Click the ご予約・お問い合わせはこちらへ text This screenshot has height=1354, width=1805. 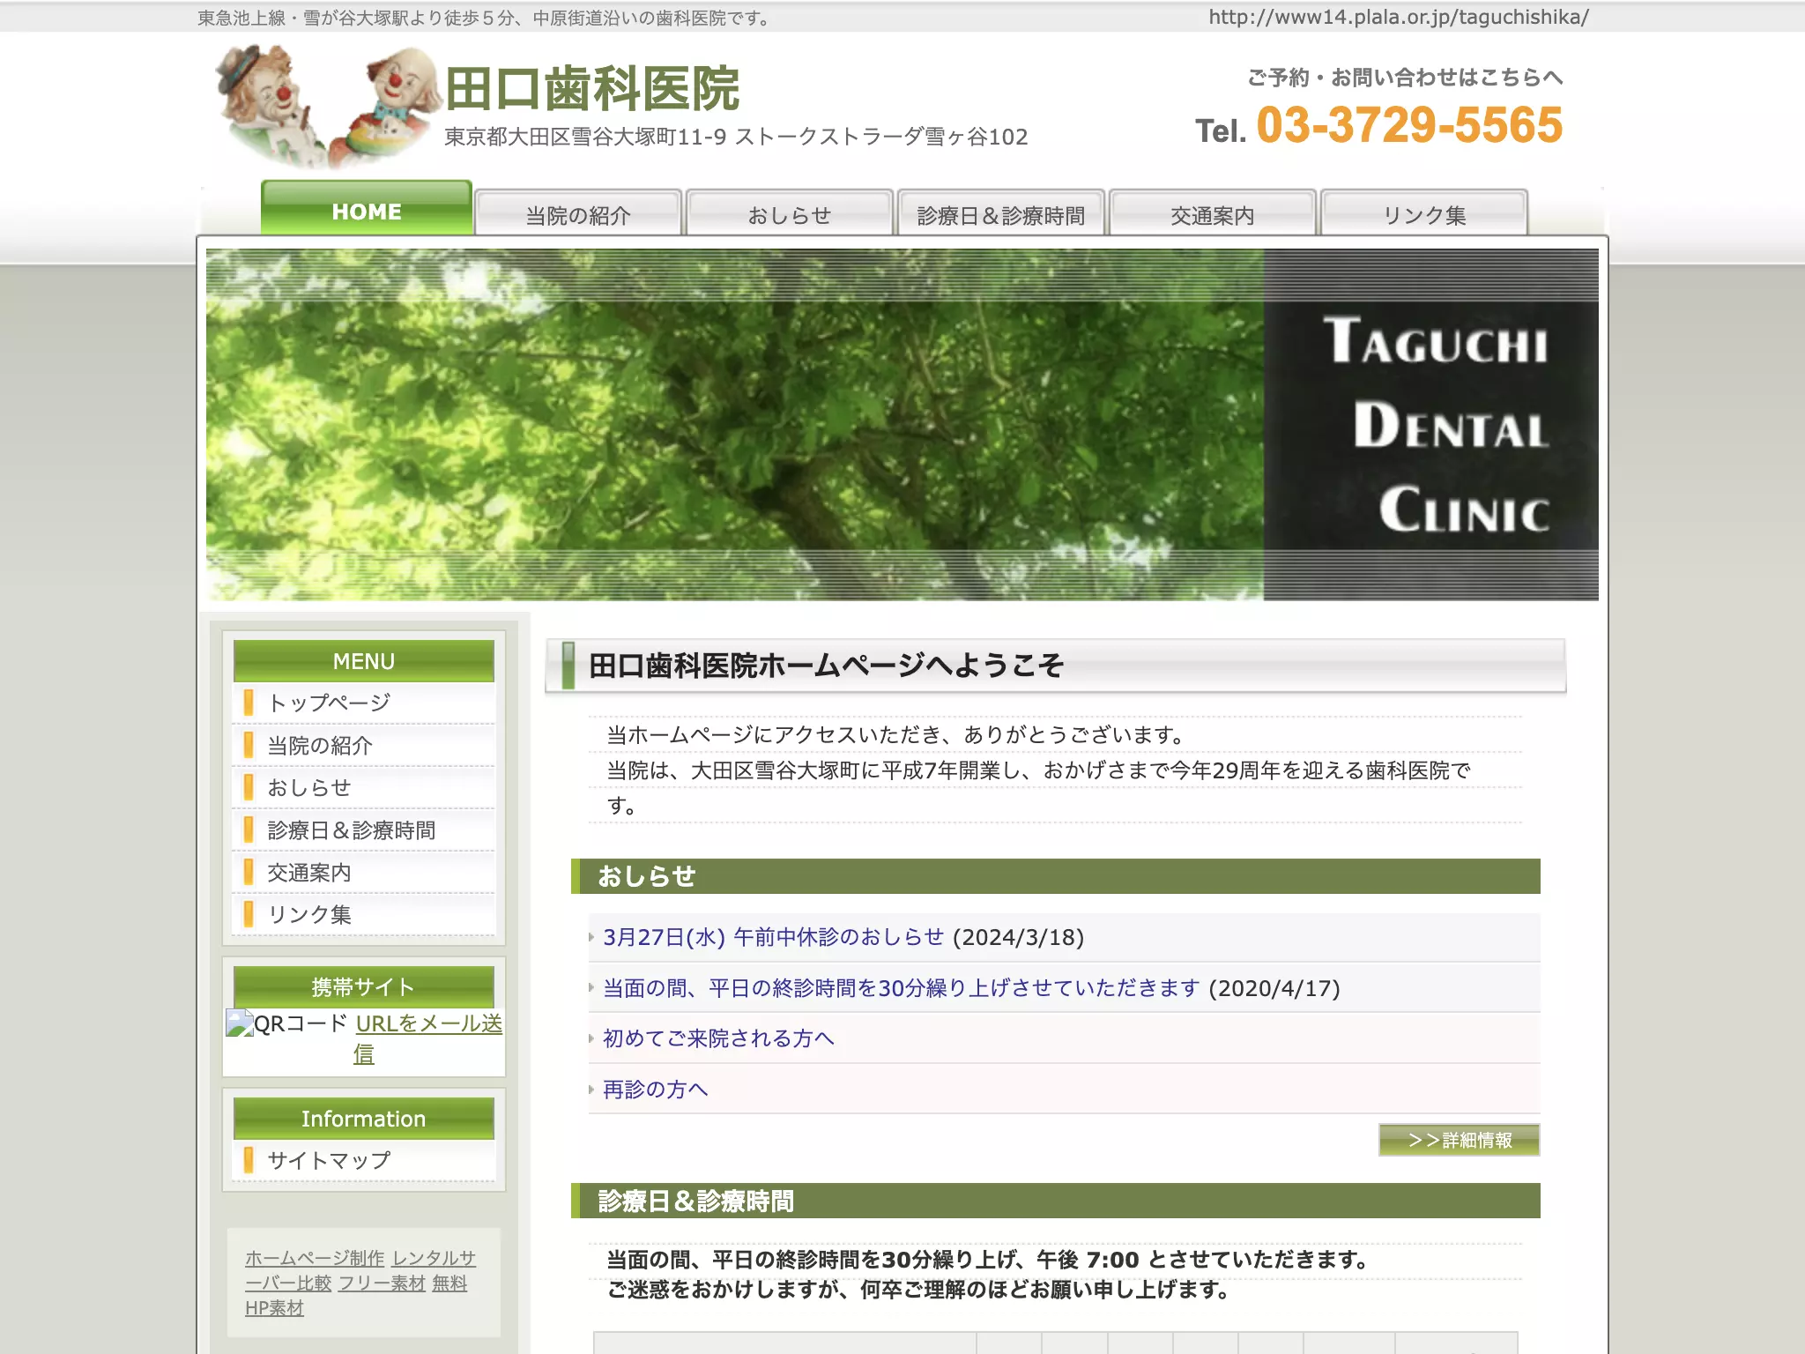pyautogui.click(x=1405, y=78)
